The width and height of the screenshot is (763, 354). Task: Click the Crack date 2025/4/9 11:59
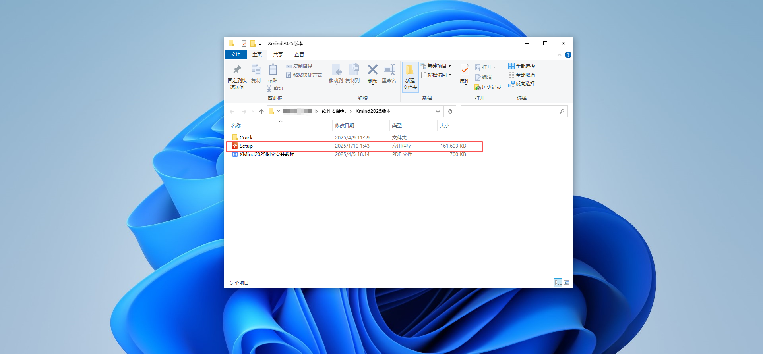tap(352, 138)
